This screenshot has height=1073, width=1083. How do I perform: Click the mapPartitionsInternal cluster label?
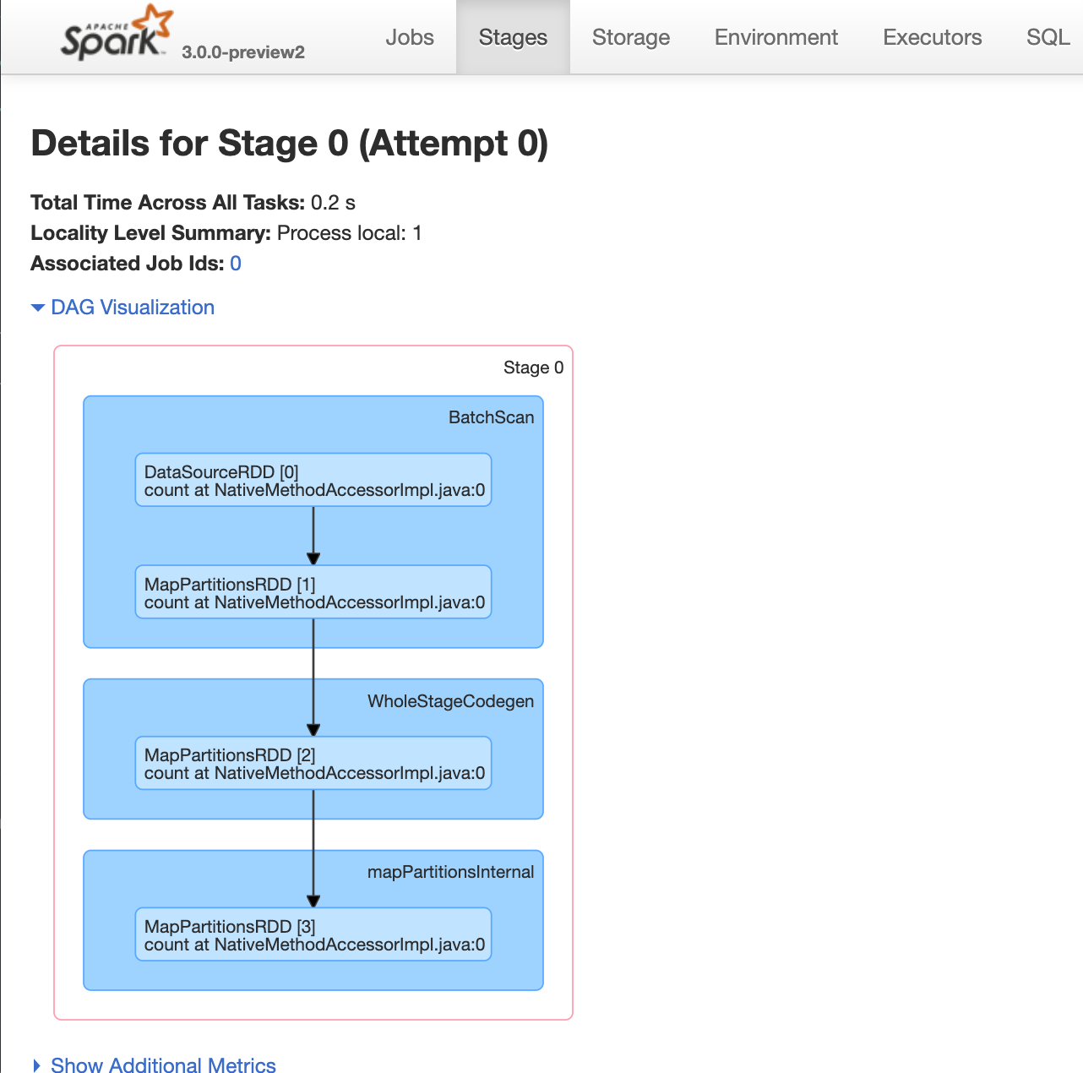coord(450,872)
